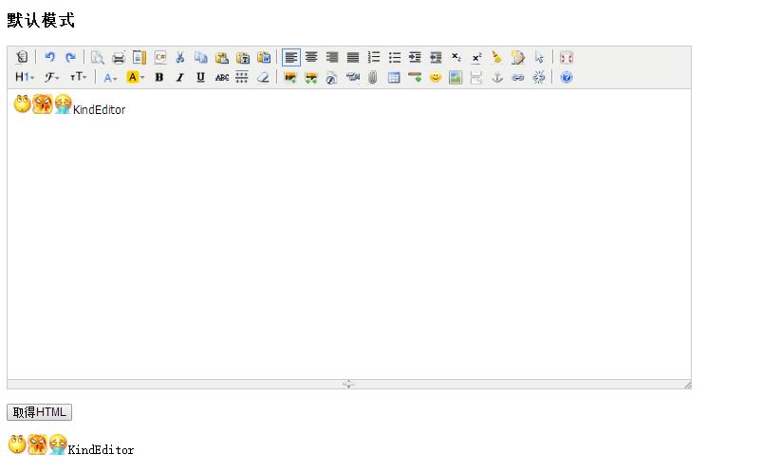Insert an anchor

pyautogui.click(x=497, y=77)
